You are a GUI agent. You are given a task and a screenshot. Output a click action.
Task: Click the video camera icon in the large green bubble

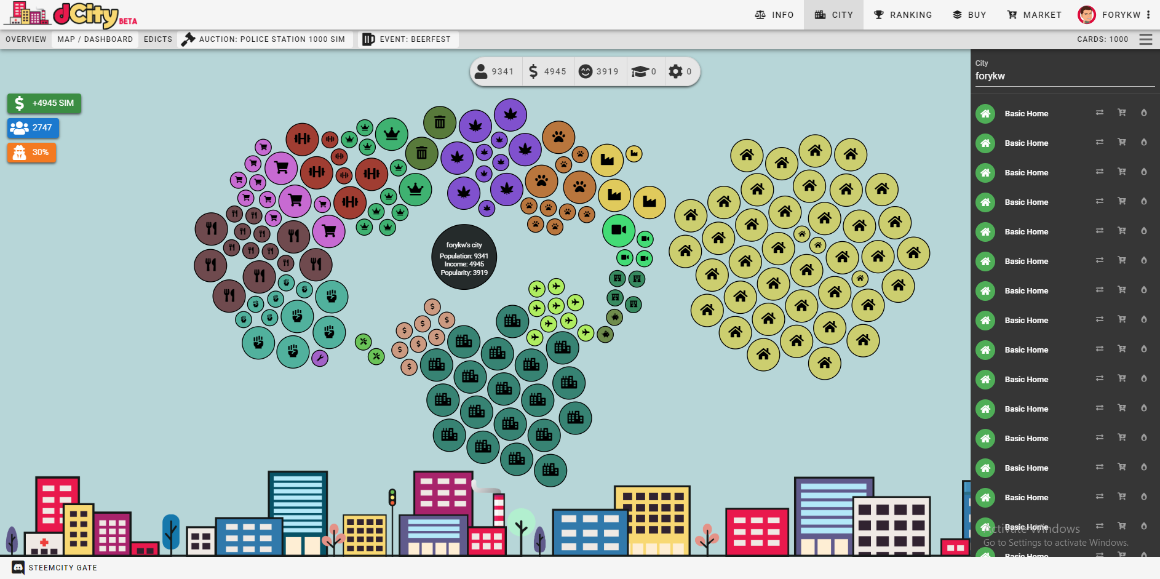[x=619, y=230]
